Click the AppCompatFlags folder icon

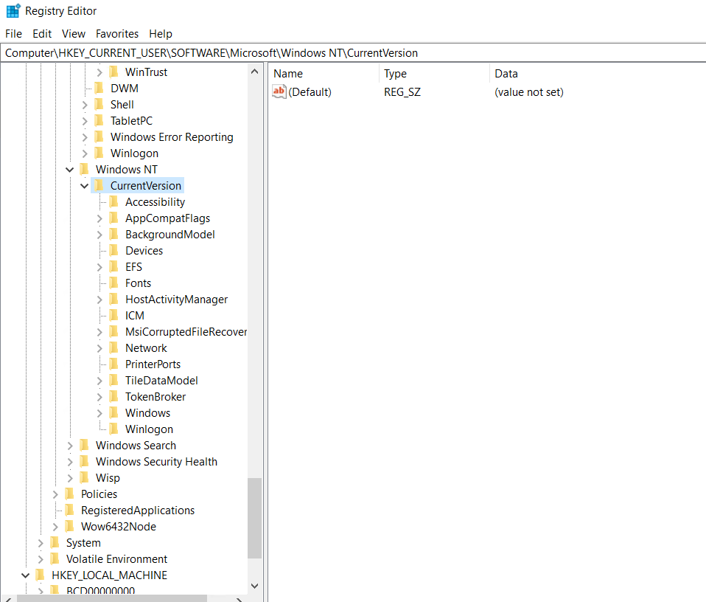pos(114,218)
